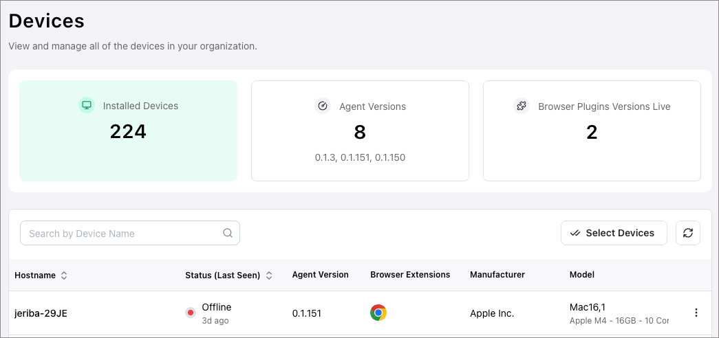Click the Agent Version column header
This screenshot has width=719, height=338.
click(320, 275)
